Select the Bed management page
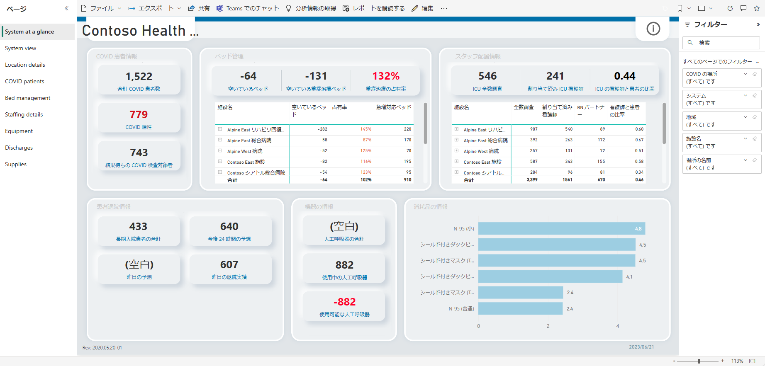765x366 pixels. tap(37, 98)
